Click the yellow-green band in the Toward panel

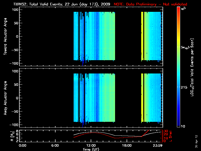(142, 36)
